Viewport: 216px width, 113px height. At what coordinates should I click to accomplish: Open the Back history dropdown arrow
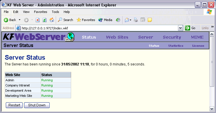click(x=19, y=20)
